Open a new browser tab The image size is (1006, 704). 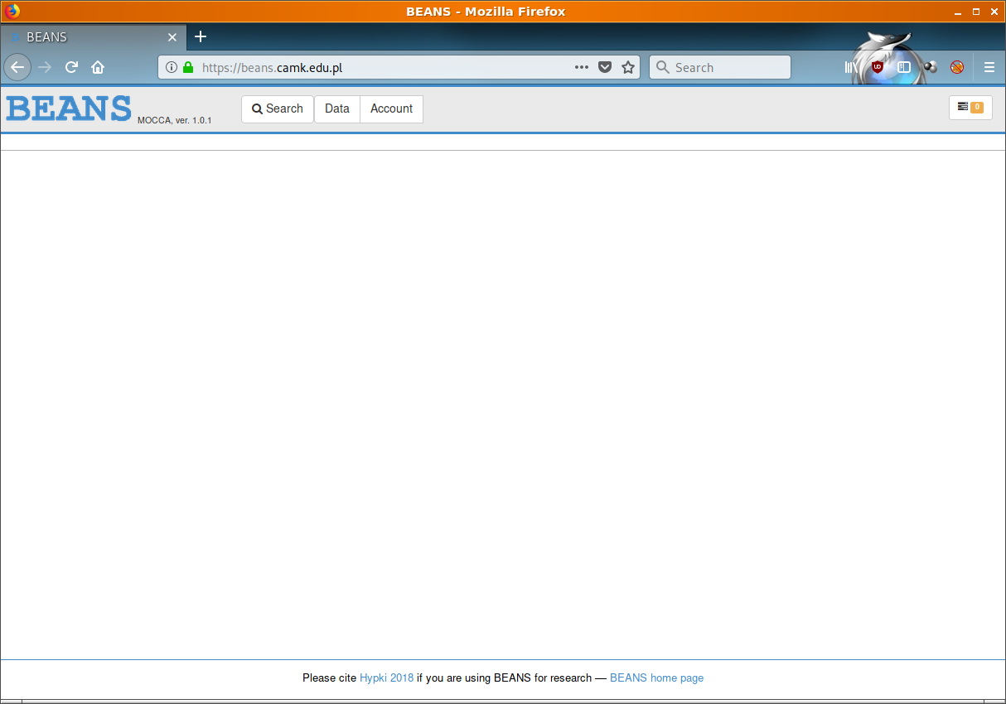(201, 36)
